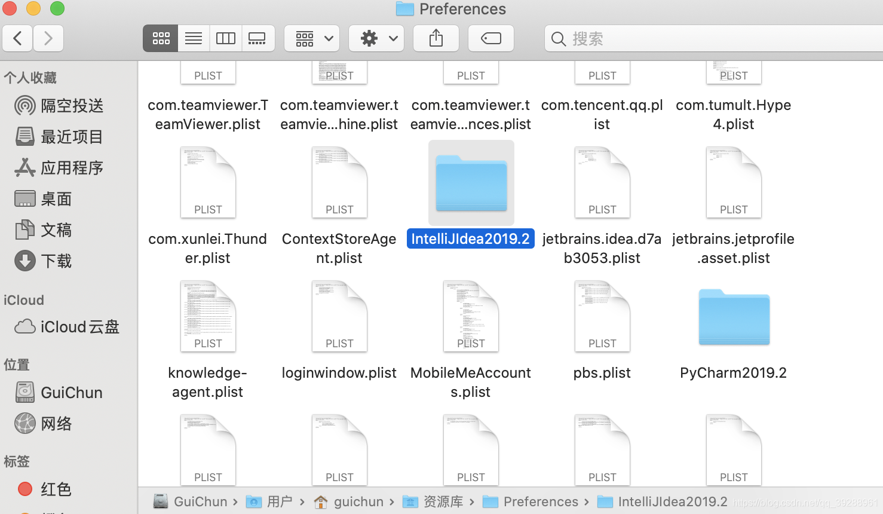Click Preferences in the path bar
This screenshot has width=883, height=514.
click(x=531, y=501)
